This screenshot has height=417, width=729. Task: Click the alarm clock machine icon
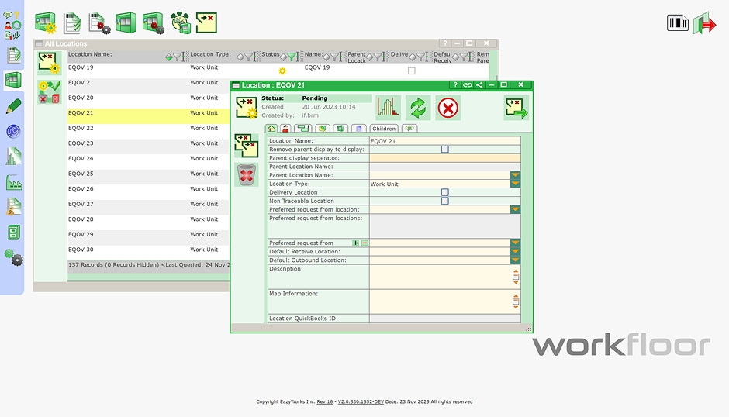pos(181,22)
